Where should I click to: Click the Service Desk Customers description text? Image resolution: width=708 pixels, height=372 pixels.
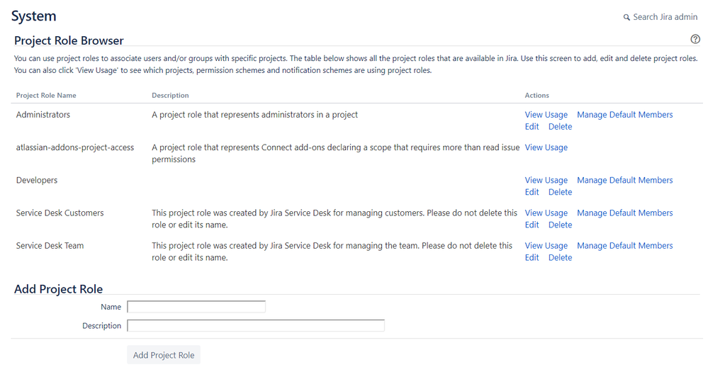point(335,219)
